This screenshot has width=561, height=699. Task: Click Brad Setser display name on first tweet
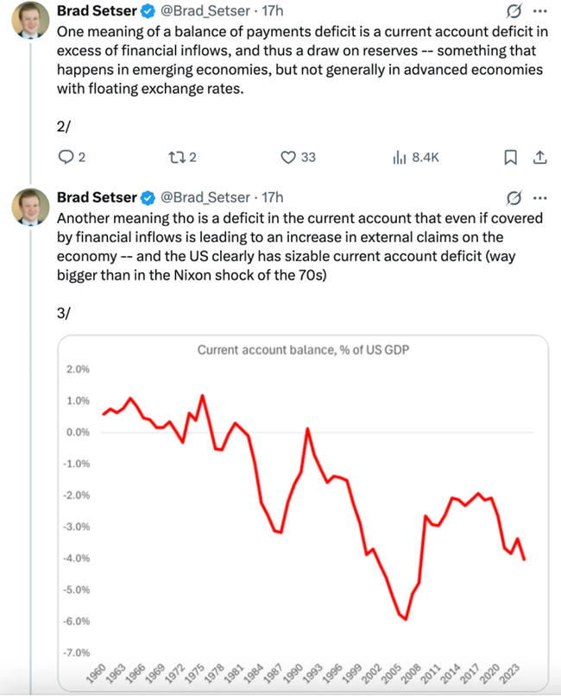(x=95, y=11)
